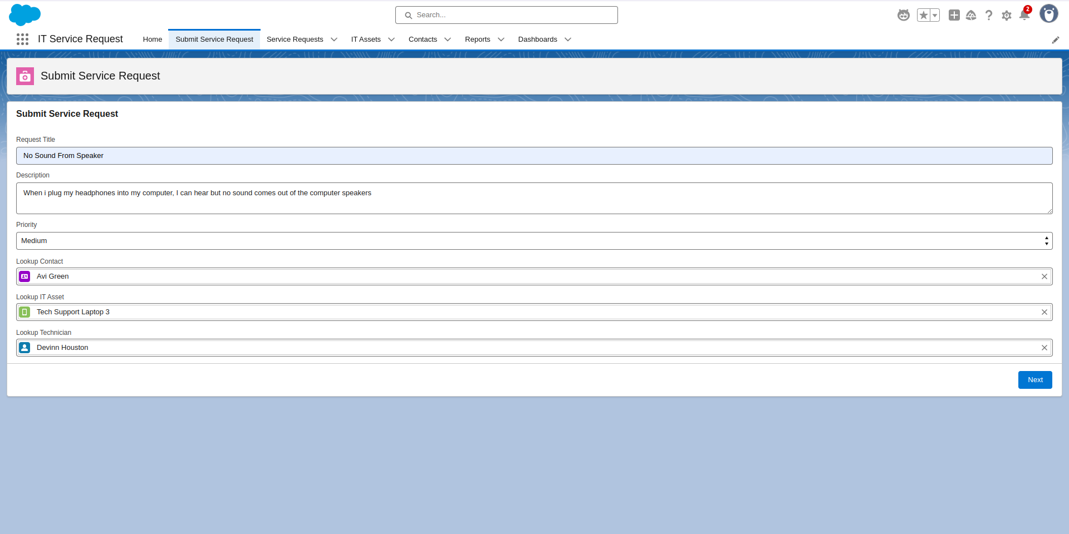Viewport: 1069px width, 534px height.
Task: Open the Service Requests tab
Action: click(x=295, y=39)
